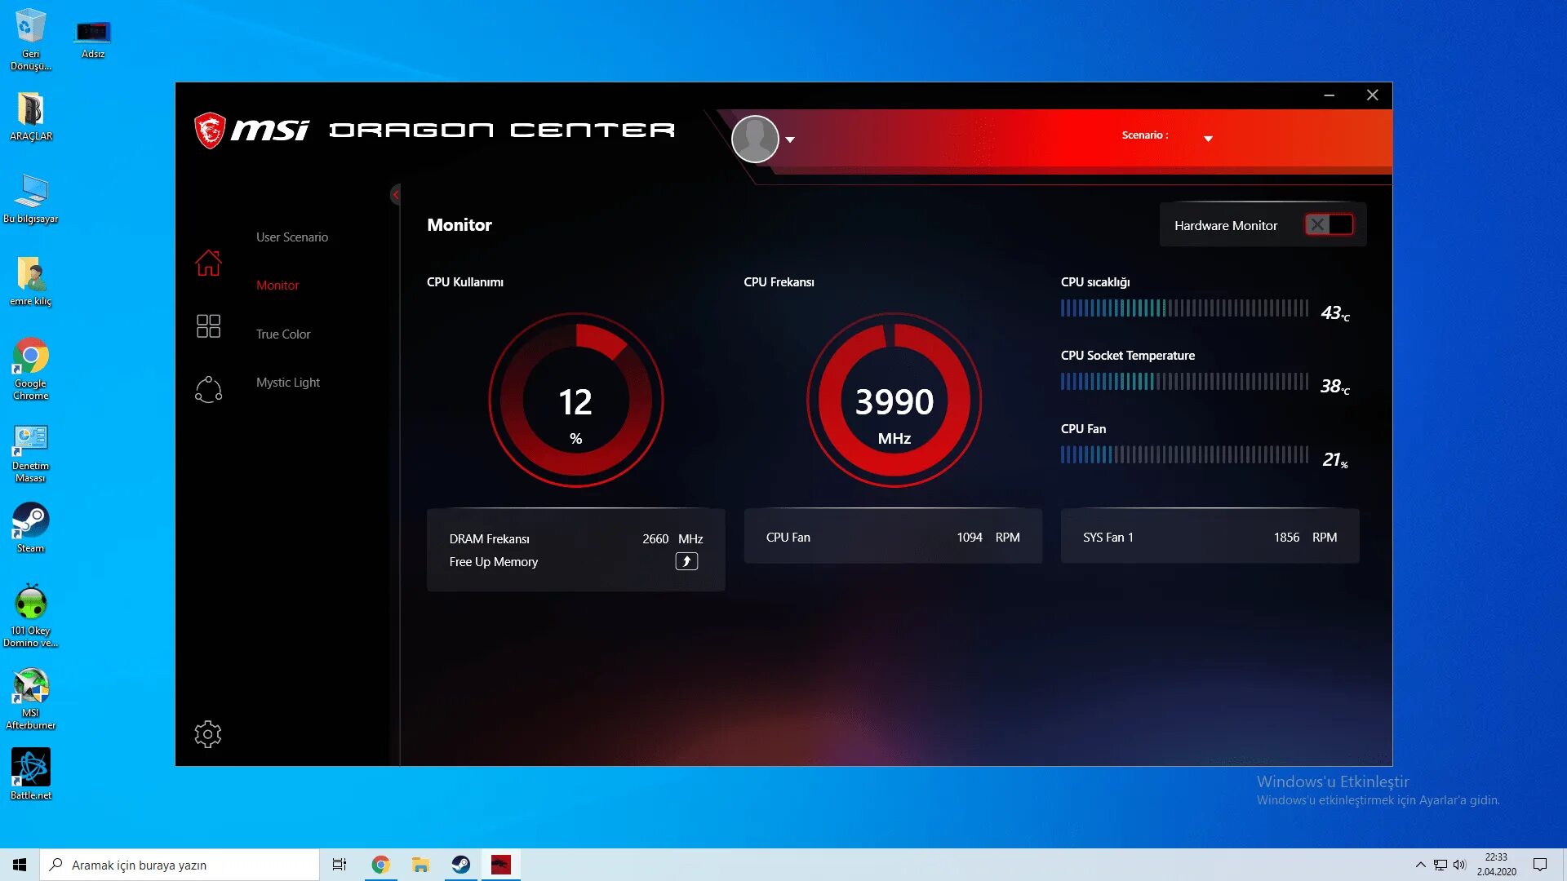Click the CPU Socket Temperature bar
The height and width of the screenshot is (881, 1567).
click(1184, 381)
